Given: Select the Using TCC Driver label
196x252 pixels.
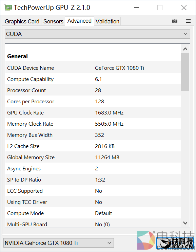Looking at the screenshot, I should click(27, 202).
